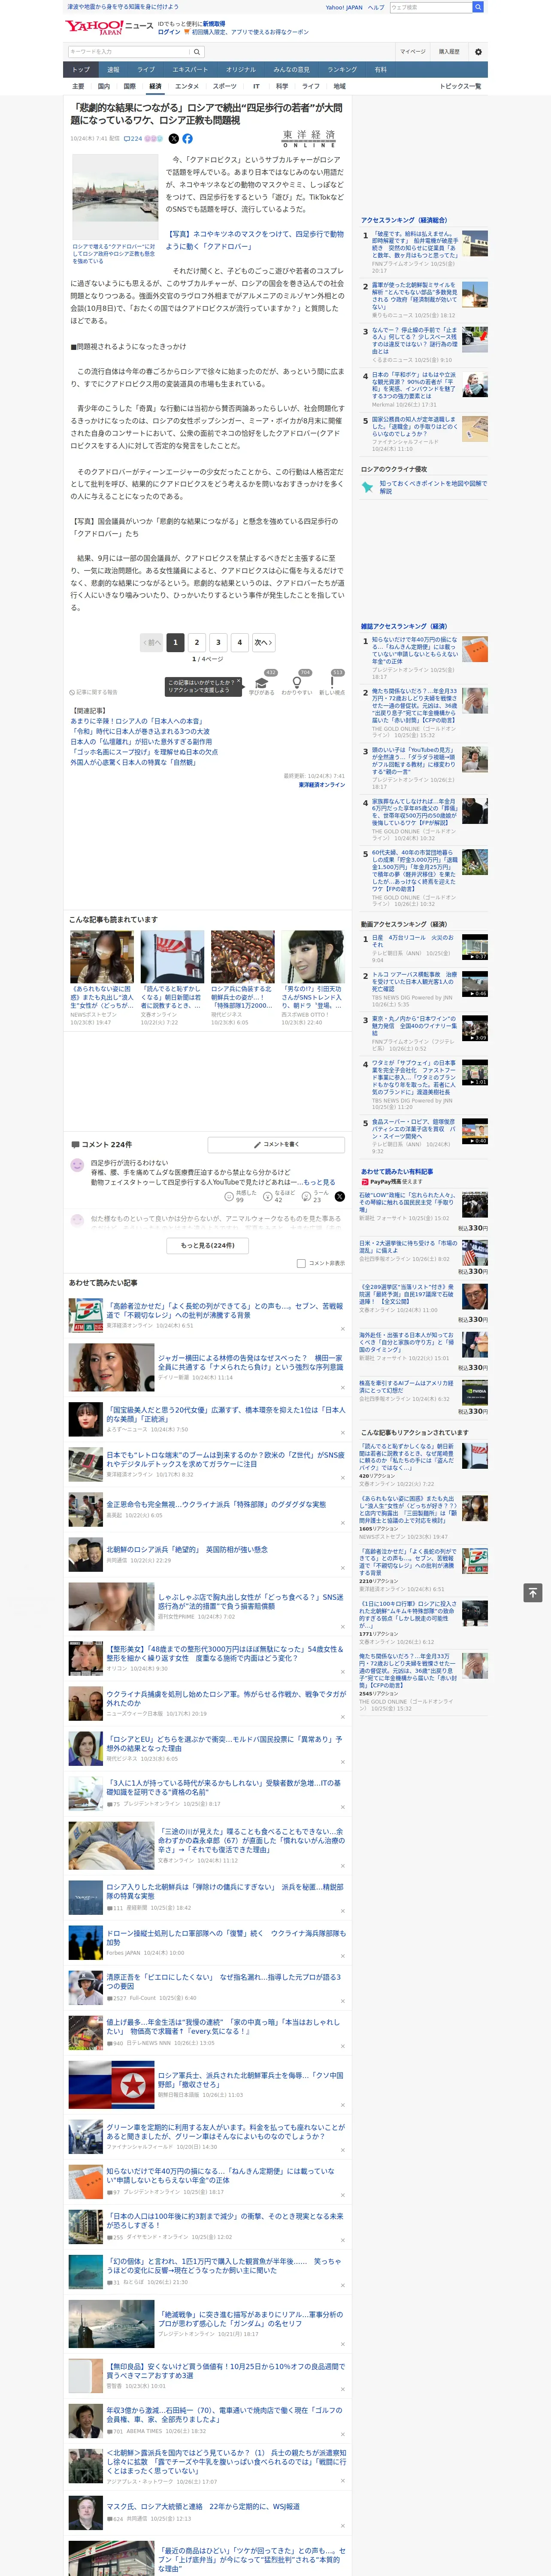Click the 学びがある graduation cap reaction
The width and height of the screenshot is (551, 2576).
(x=262, y=684)
